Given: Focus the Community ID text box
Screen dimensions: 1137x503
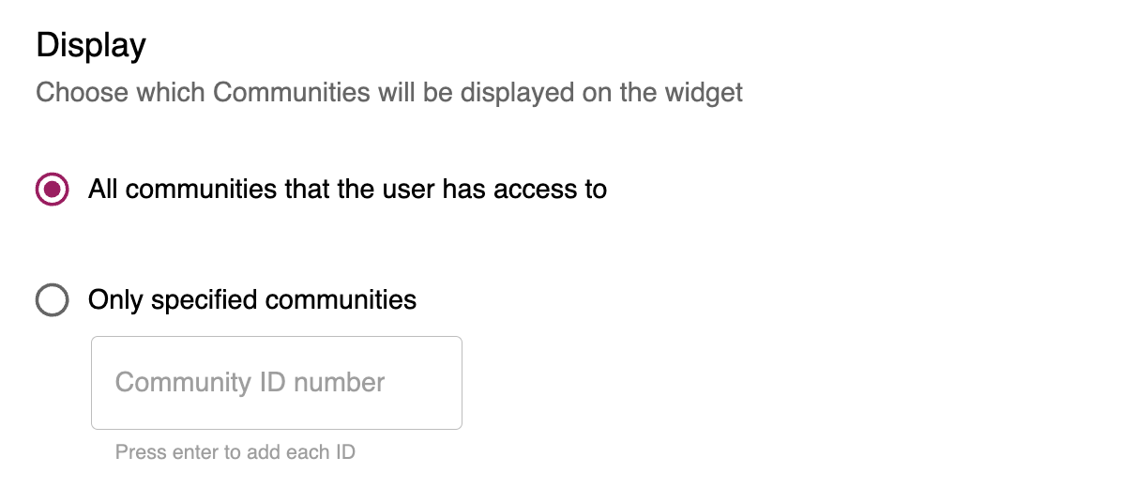Looking at the screenshot, I should pyautogui.click(x=276, y=383).
